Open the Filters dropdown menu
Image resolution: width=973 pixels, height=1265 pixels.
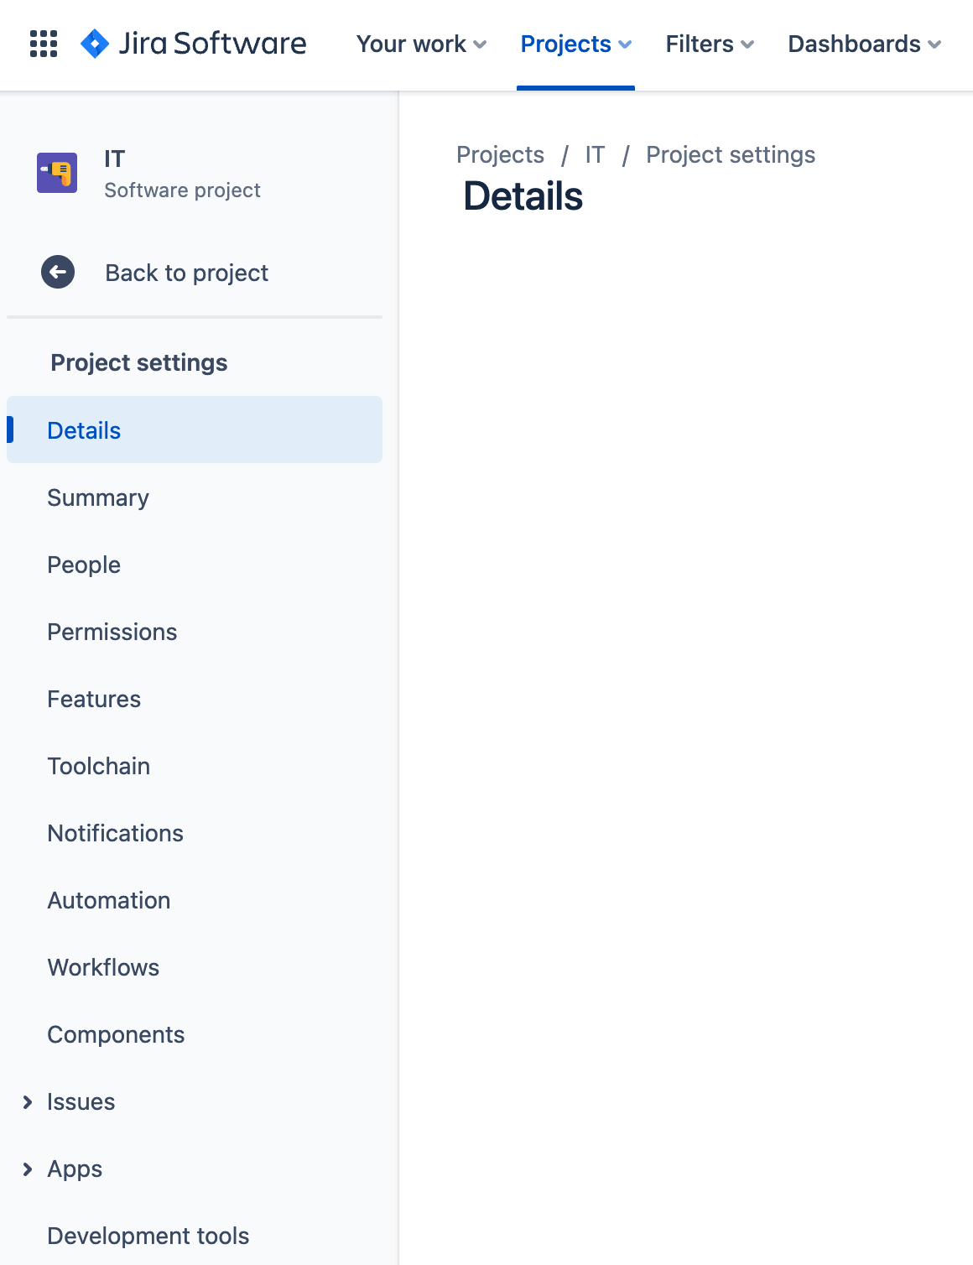click(x=709, y=44)
